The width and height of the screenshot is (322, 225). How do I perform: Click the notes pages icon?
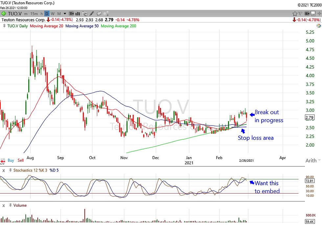tap(99, 13)
